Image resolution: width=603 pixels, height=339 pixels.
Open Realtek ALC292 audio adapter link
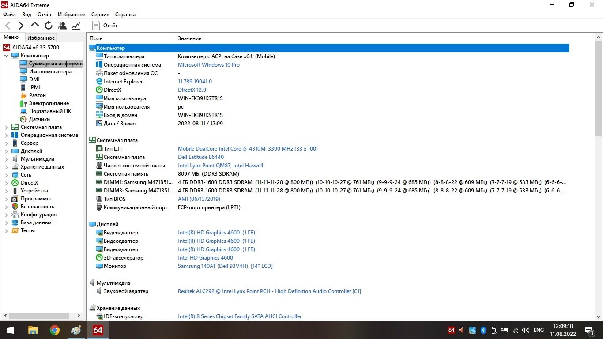tap(269, 291)
